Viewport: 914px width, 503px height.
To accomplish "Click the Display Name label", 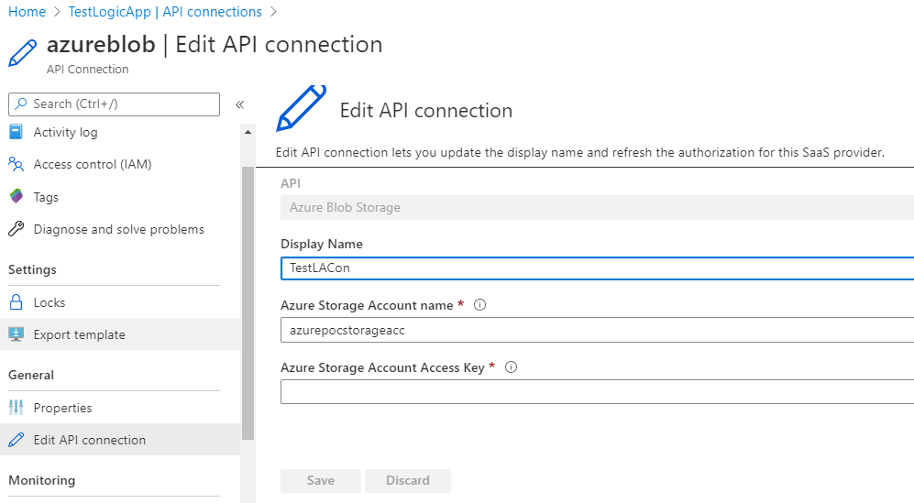I will pyautogui.click(x=321, y=244).
